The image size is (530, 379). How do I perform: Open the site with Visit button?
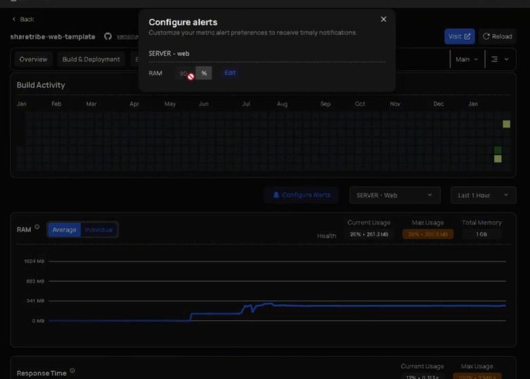[459, 36]
